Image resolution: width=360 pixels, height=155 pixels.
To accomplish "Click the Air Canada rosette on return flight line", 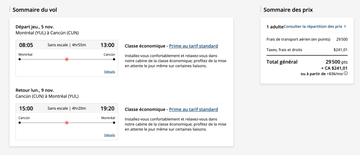I will 67,123.
